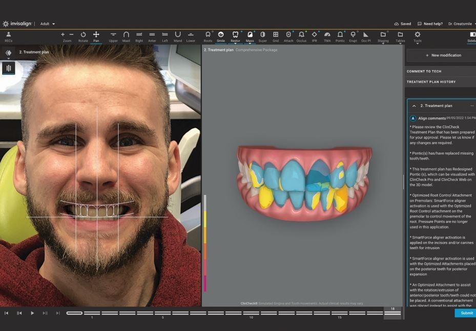The image size is (476, 331).
Task: Open the Superimposition Super tool
Action: [262, 37]
